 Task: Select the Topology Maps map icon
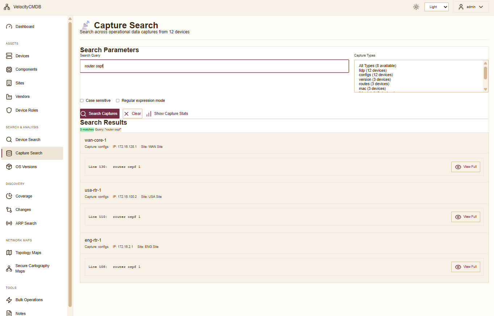[x=9, y=253]
